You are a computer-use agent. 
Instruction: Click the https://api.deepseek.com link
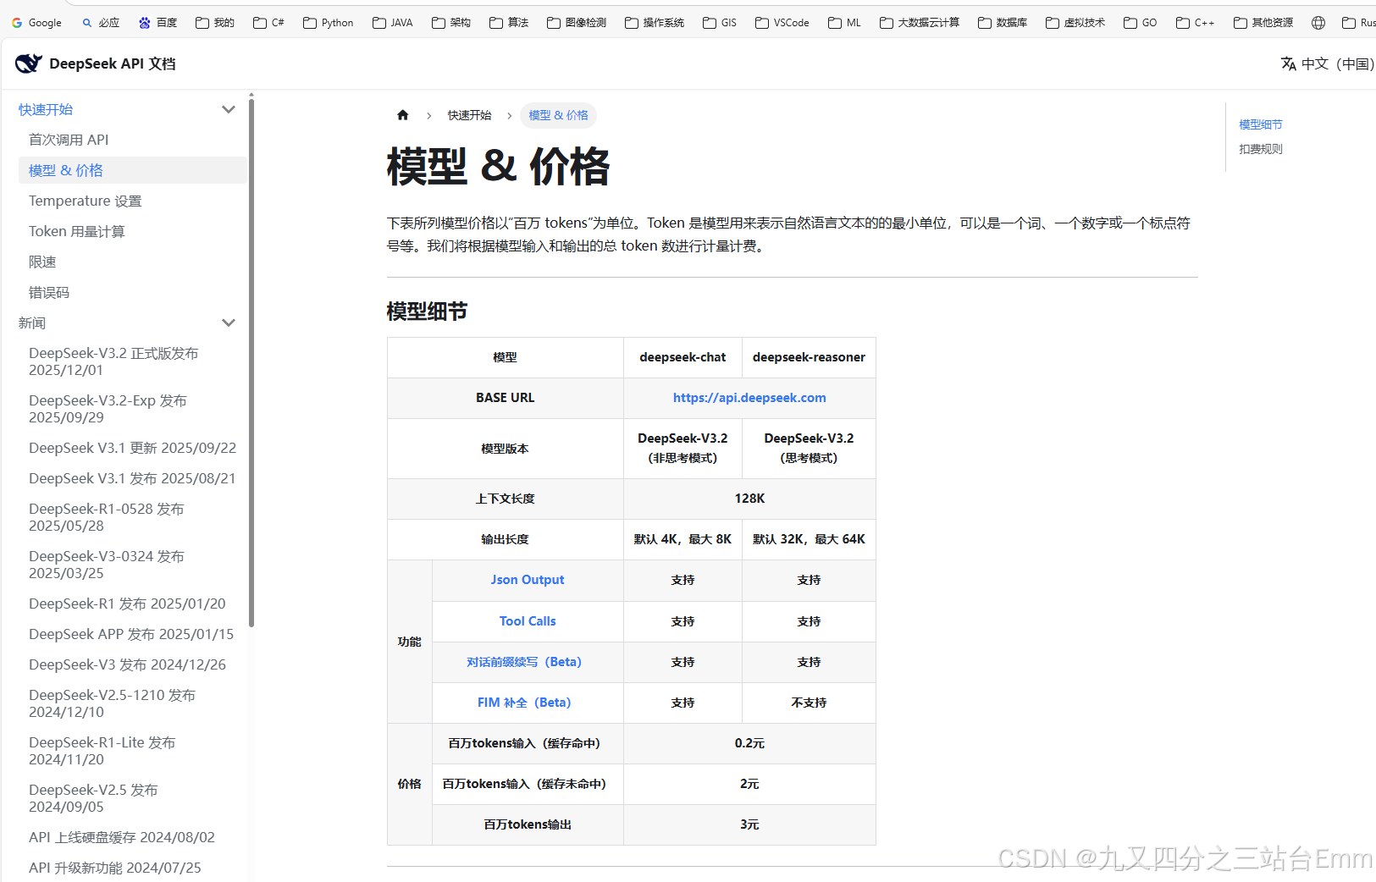749,398
